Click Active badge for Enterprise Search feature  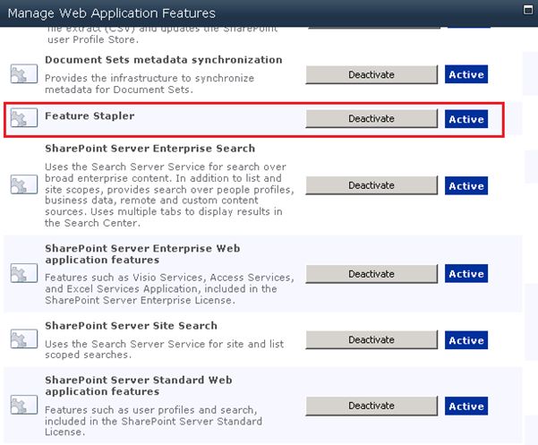[x=466, y=185]
